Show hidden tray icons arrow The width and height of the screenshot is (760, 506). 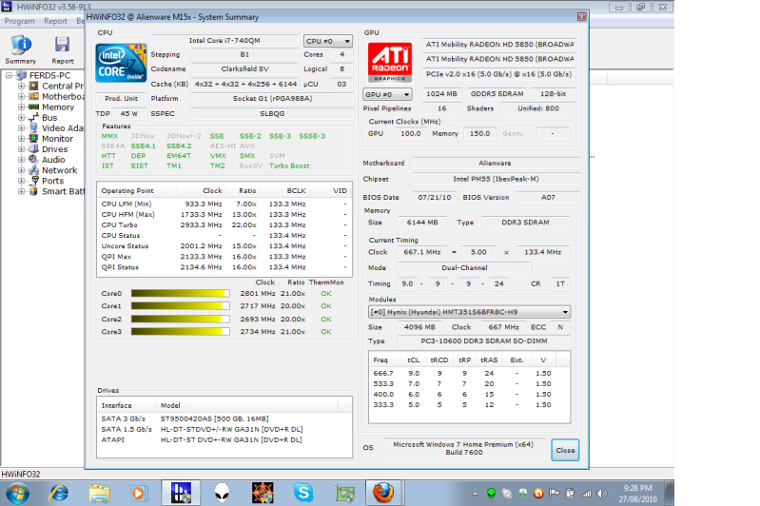(475, 494)
